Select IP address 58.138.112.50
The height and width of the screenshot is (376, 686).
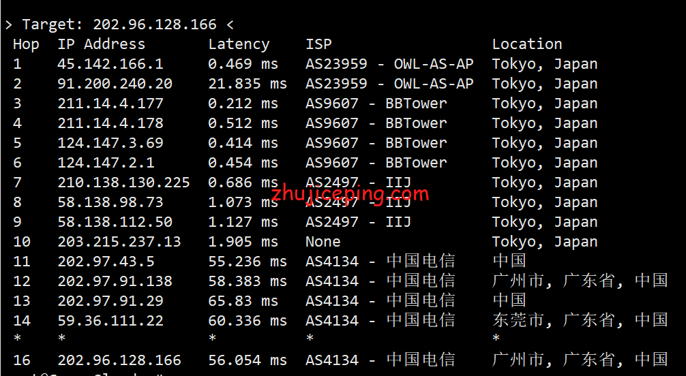pyautogui.click(x=115, y=221)
